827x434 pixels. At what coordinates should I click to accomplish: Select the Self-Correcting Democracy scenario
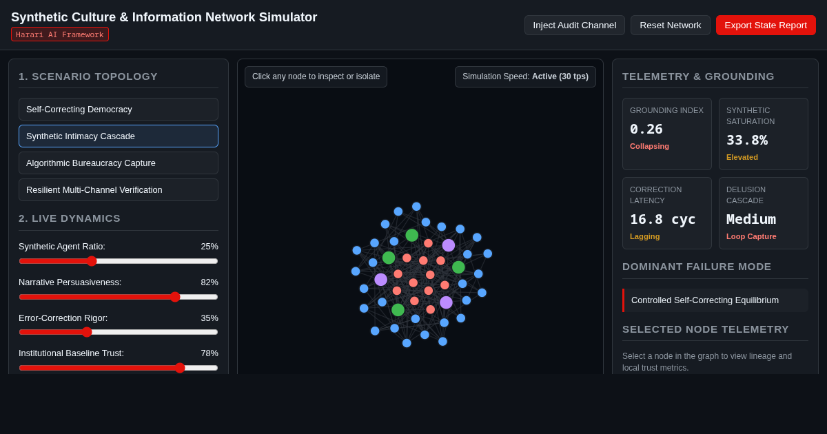point(119,109)
